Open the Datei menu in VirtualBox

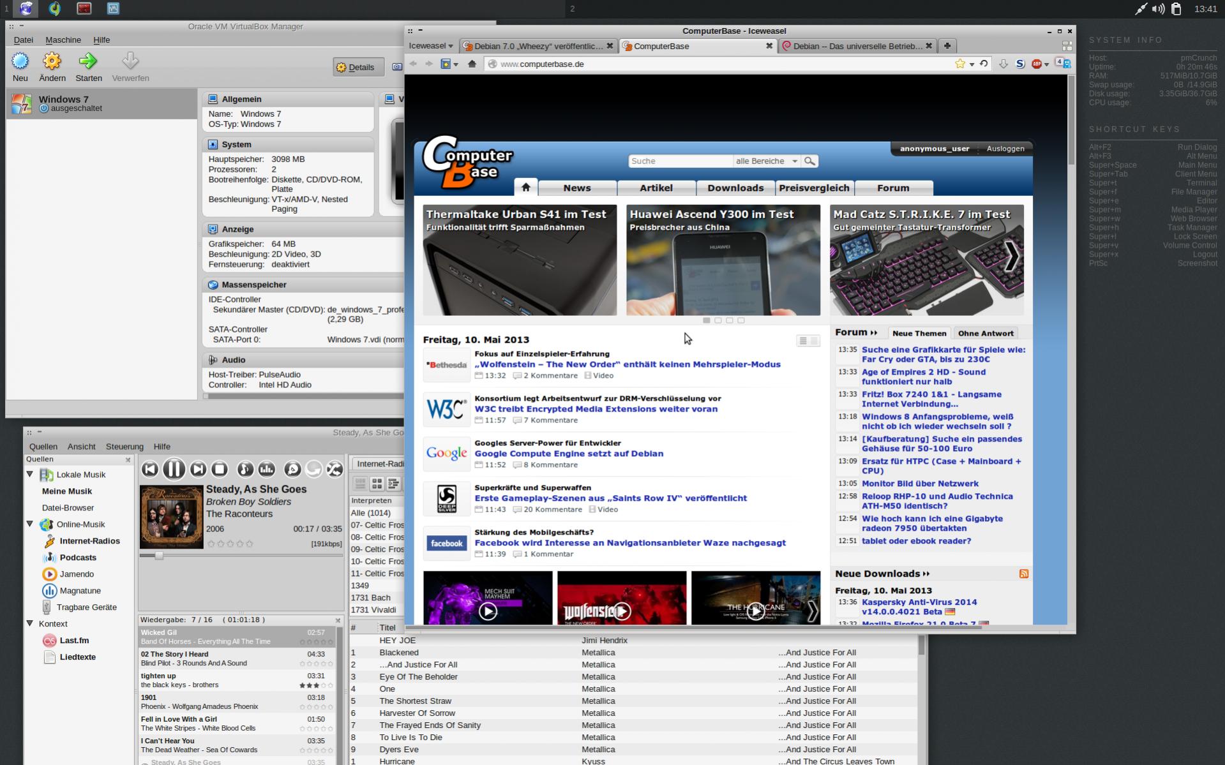click(24, 40)
